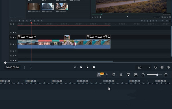Image resolution: width=172 pixels, height=109 pixels.
Task: Click the 00:00:00:00 timecode field
Action: coord(12,67)
